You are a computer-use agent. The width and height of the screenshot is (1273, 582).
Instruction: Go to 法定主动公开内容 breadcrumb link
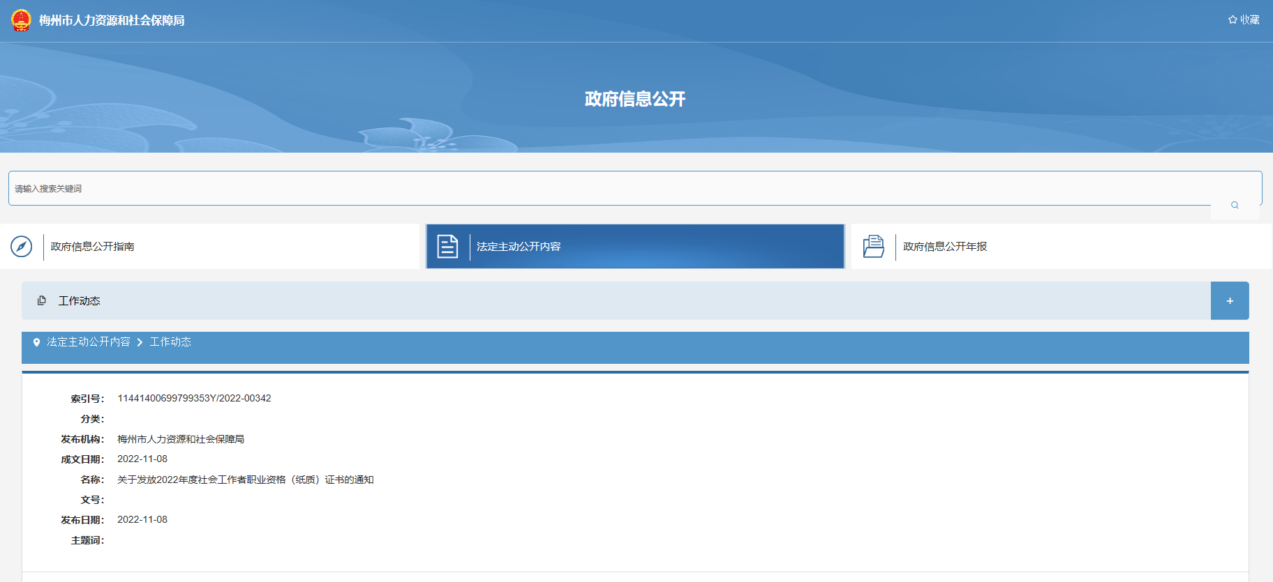pyautogui.click(x=89, y=342)
